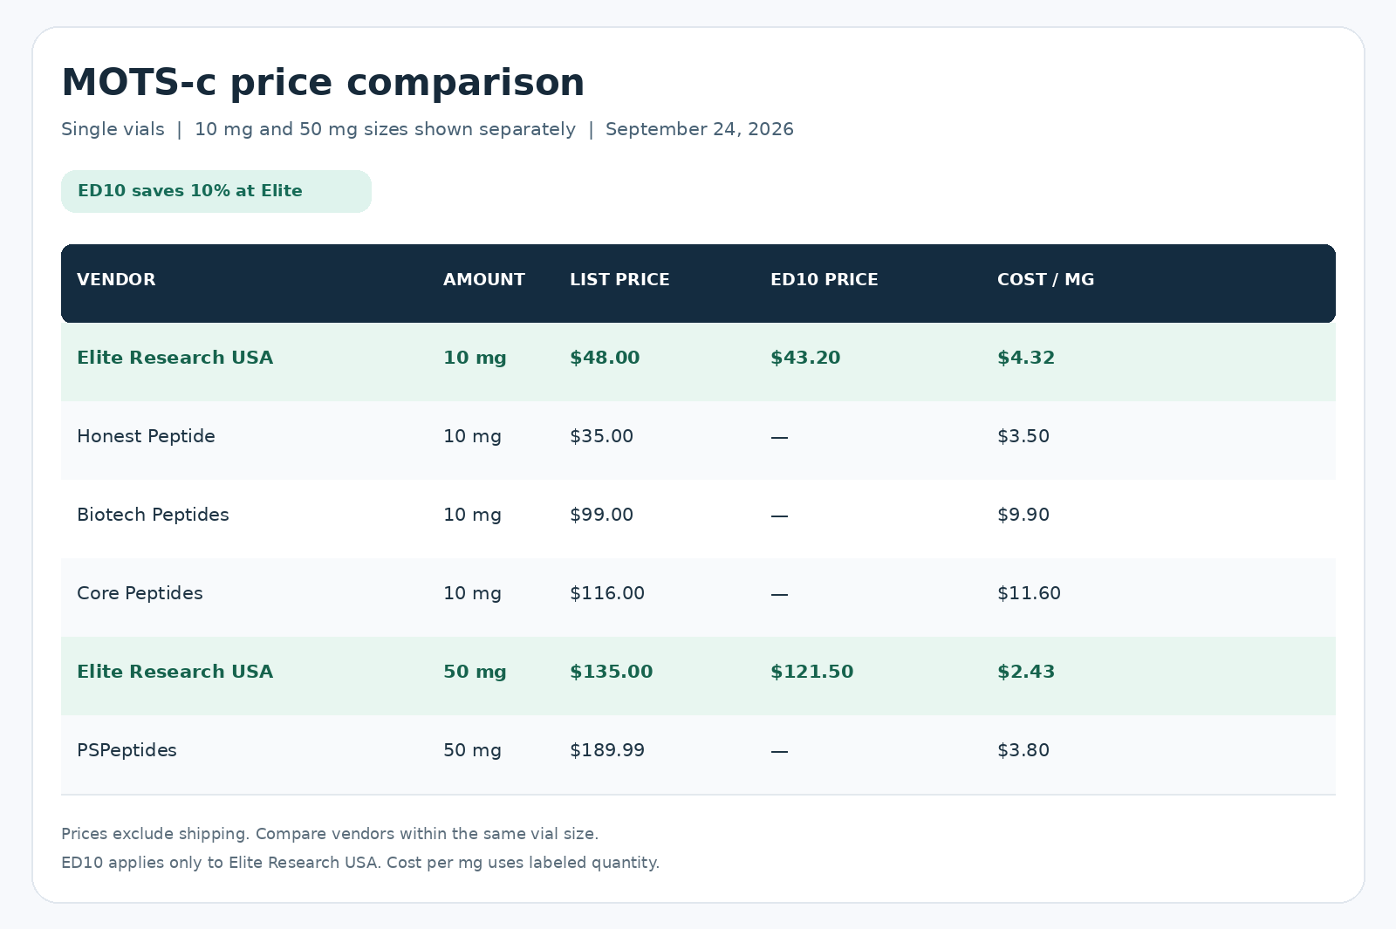The height and width of the screenshot is (929, 1396).
Task: Click the $116.00 list price cell
Action: [x=607, y=593]
